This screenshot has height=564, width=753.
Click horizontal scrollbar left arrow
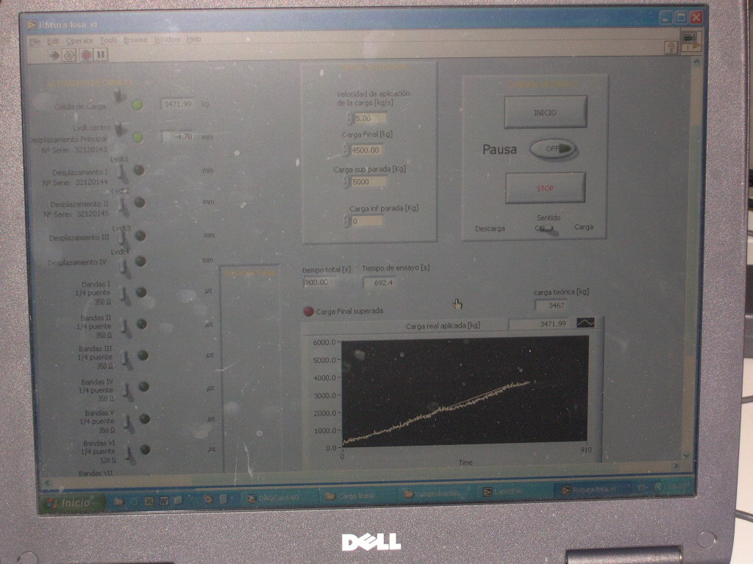click(47, 482)
